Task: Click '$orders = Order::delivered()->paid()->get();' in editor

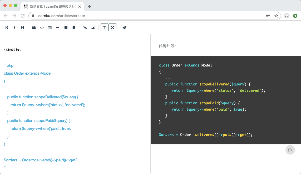Action: 41,160
